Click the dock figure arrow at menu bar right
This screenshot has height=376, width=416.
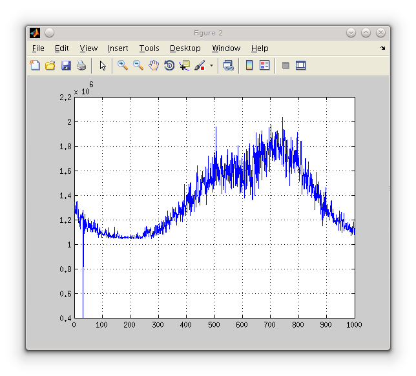tap(382, 48)
